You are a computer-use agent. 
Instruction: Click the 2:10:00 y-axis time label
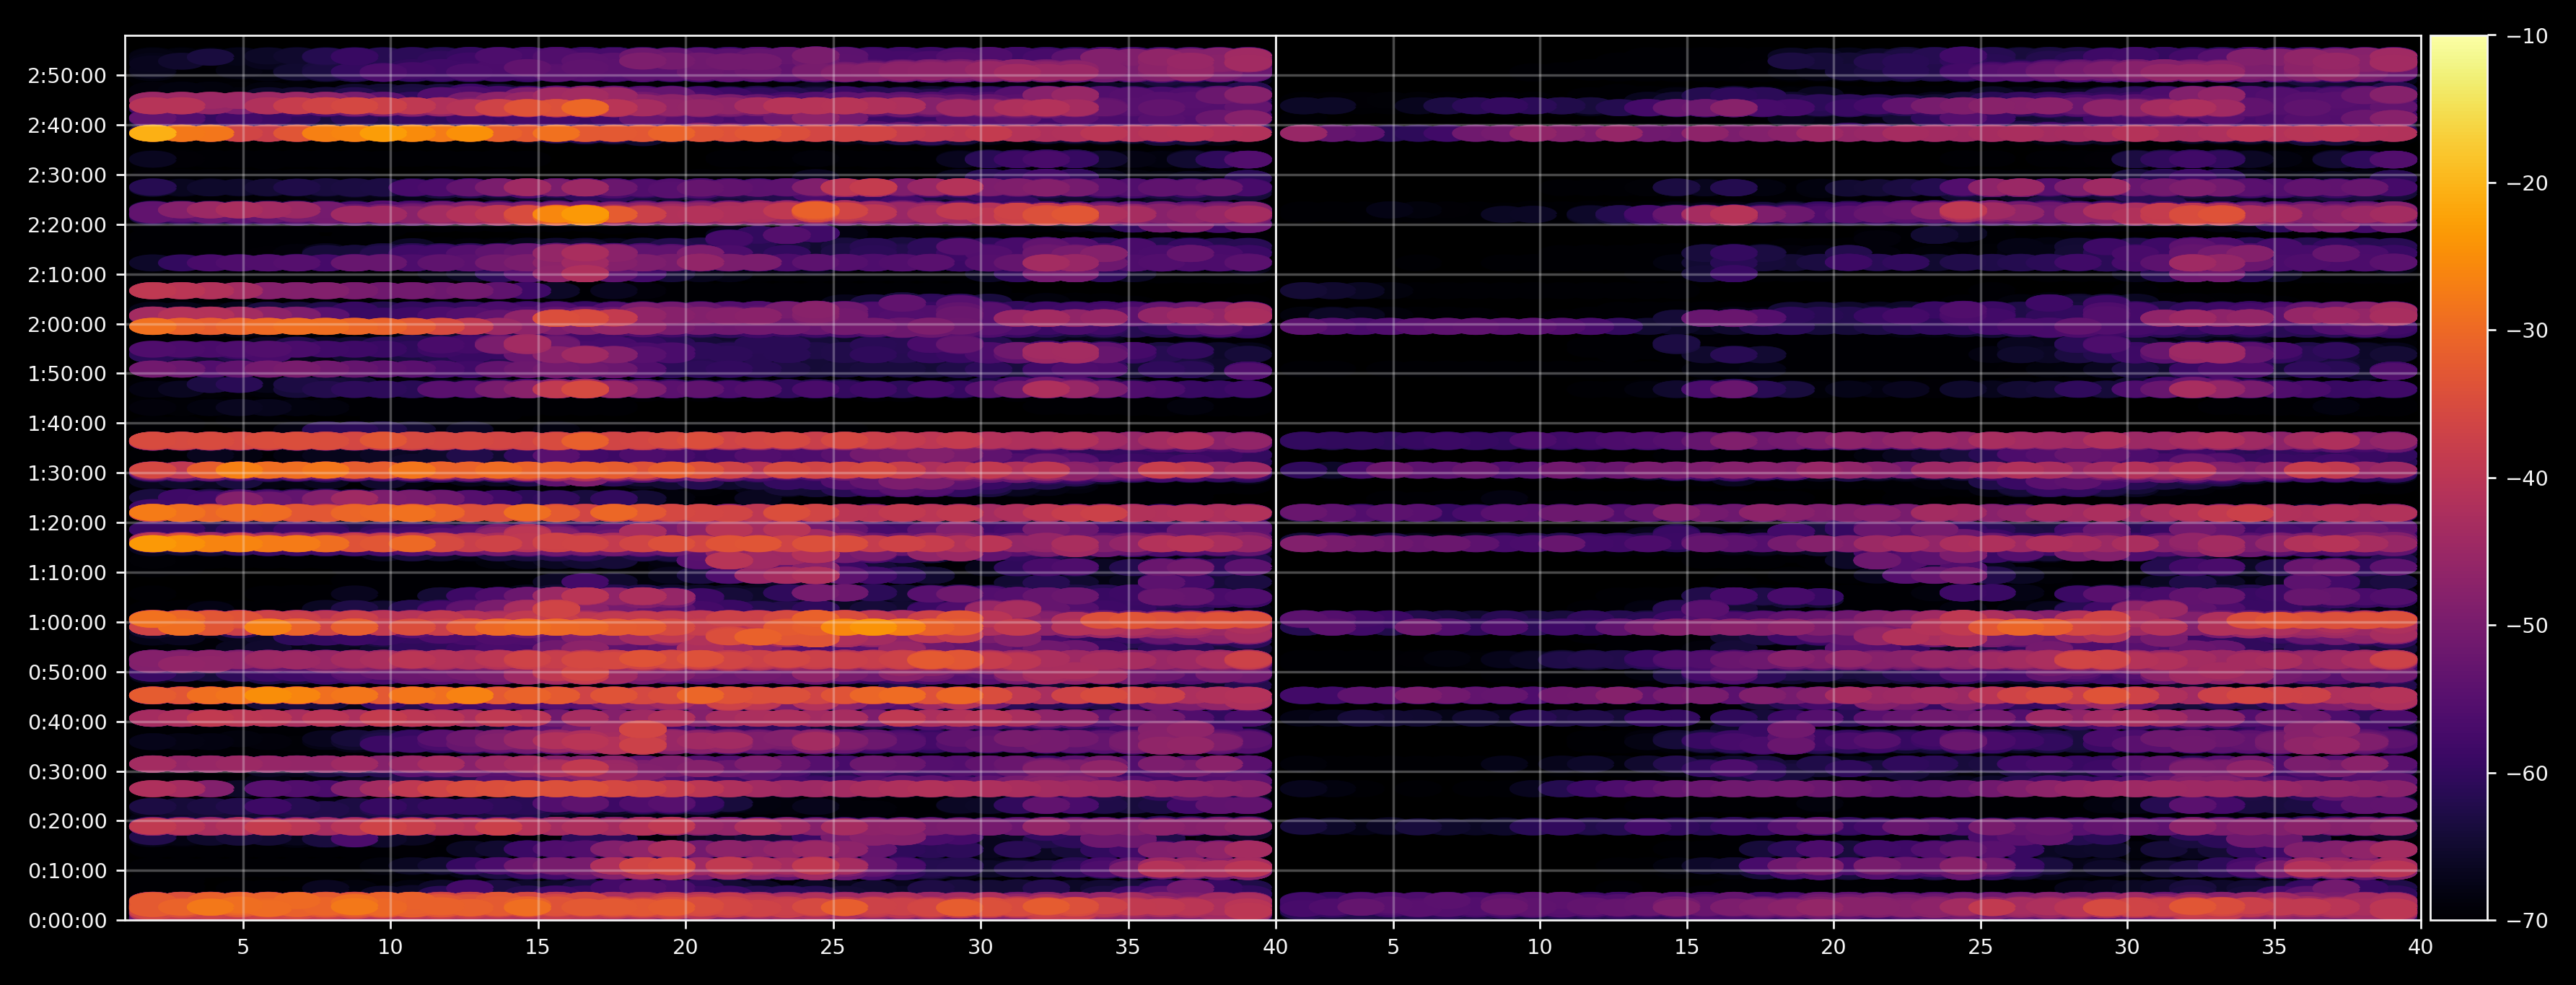[x=67, y=275]
